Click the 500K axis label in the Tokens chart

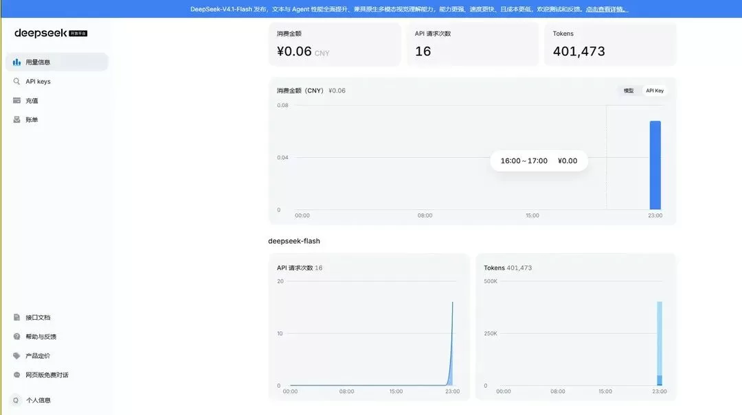[x=491, y=281]
